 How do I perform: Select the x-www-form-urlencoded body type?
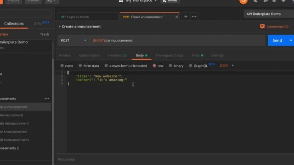pos(106,66)
